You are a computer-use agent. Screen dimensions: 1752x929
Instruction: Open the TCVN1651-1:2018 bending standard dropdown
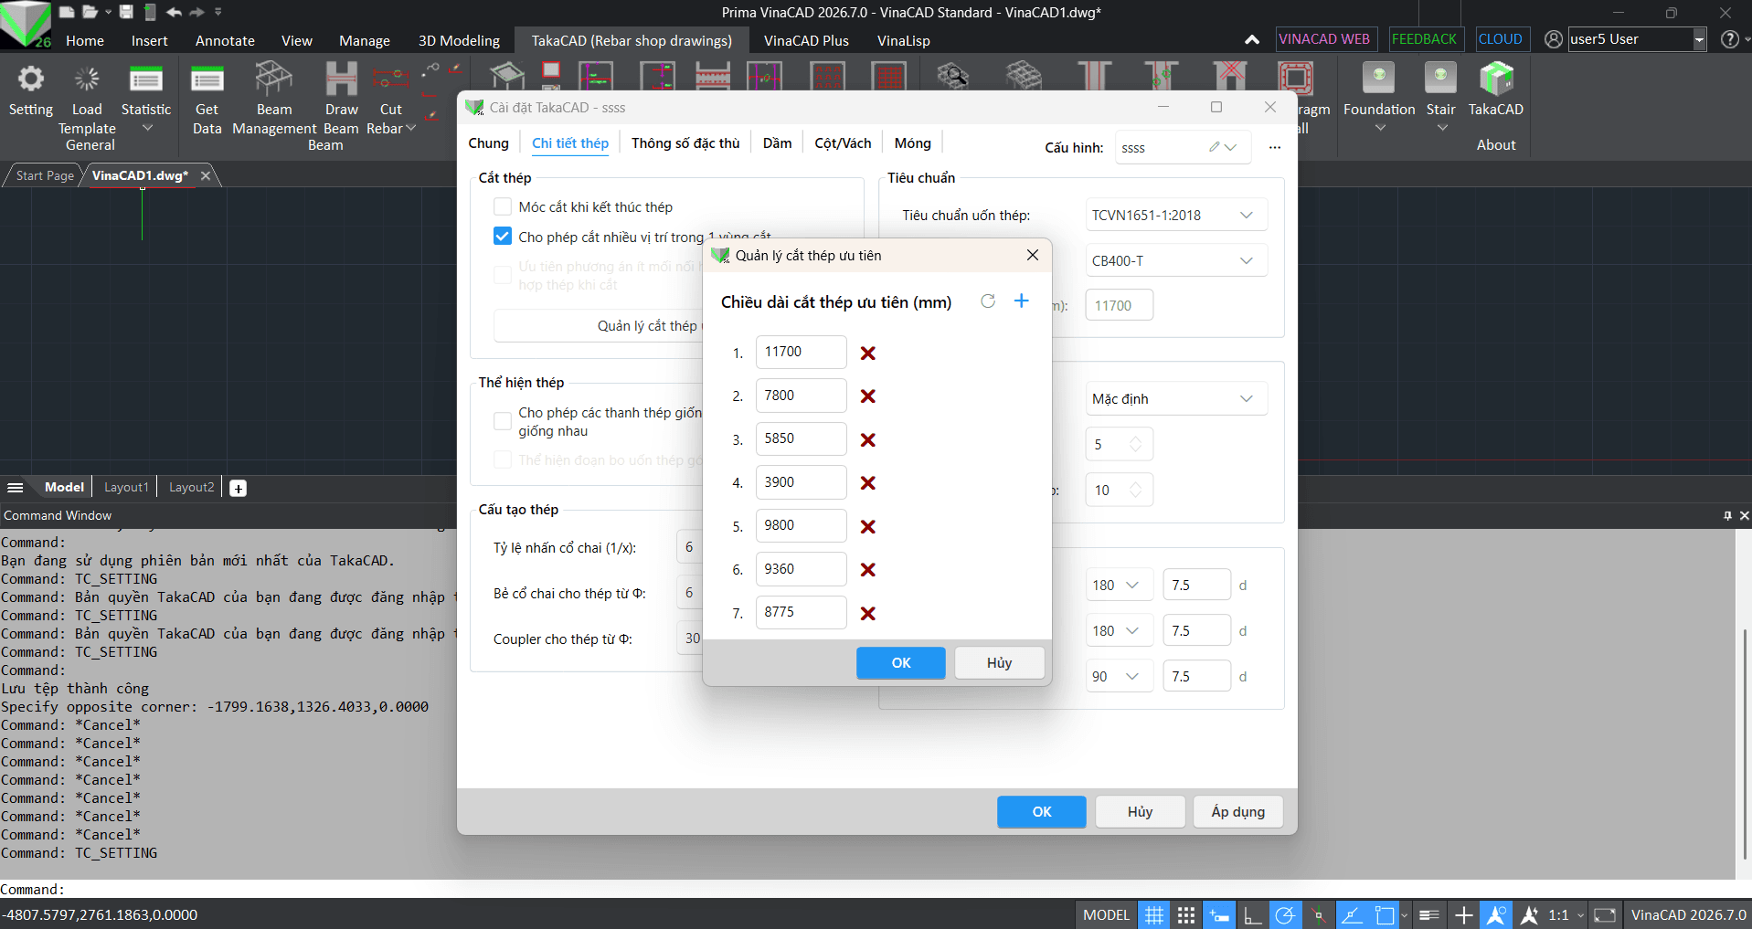1176,216
